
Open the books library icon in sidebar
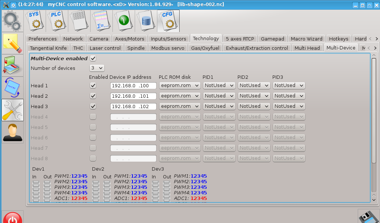pos(13,65)
